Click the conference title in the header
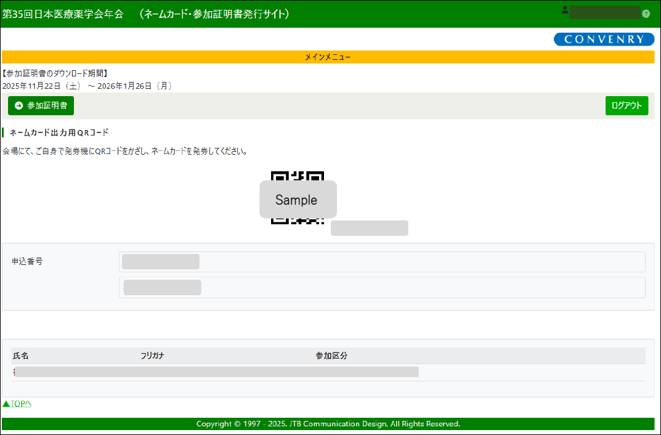661x435 pixels. (x=146, y=14)
